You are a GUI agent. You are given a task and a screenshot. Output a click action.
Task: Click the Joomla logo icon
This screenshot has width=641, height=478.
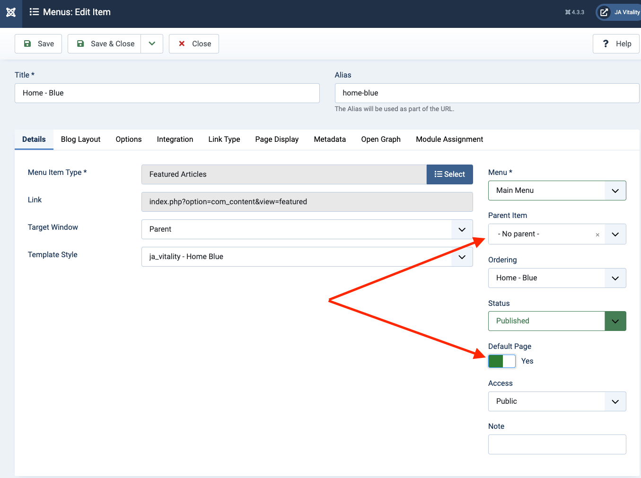11,12
